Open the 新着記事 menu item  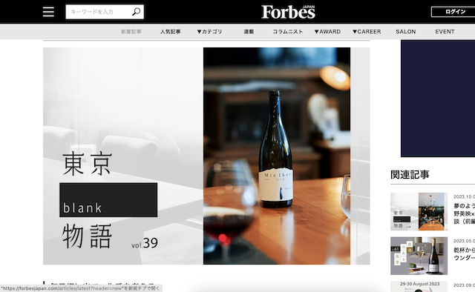pos(131,31)
